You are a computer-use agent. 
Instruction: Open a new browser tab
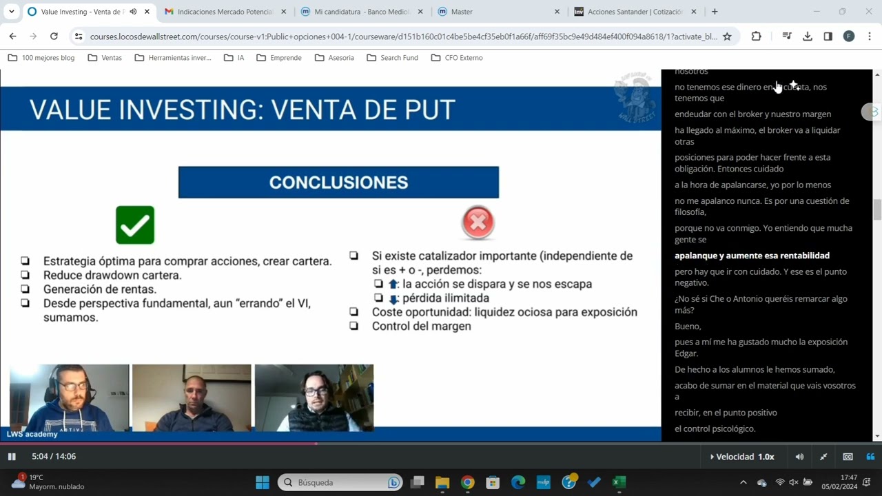(715, 12)
